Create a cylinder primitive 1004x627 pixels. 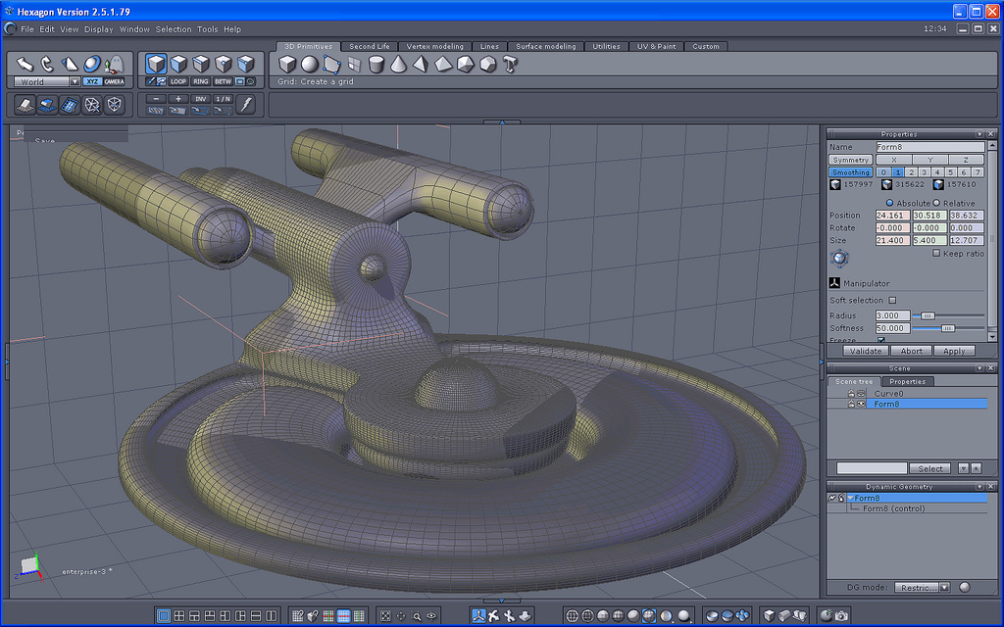pyautogui.click(x=376, y=64)
